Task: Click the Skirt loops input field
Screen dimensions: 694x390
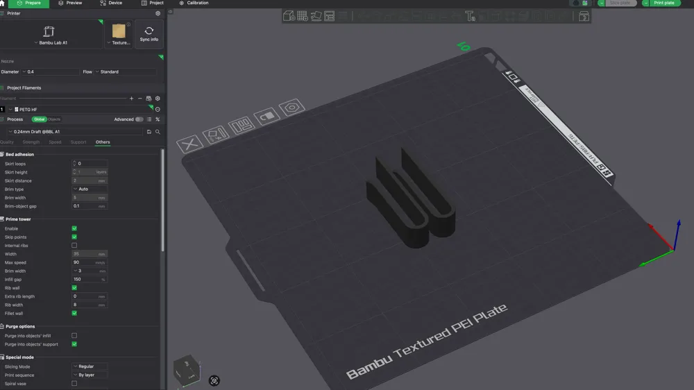Action: click(90, 164)
